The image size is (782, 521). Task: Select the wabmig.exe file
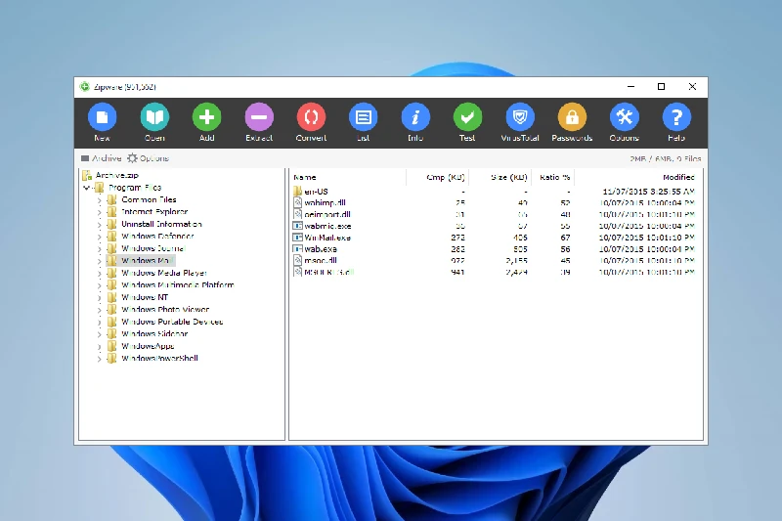327,226
